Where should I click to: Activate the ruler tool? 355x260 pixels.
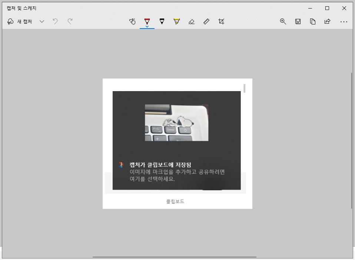tap(206, 21)
